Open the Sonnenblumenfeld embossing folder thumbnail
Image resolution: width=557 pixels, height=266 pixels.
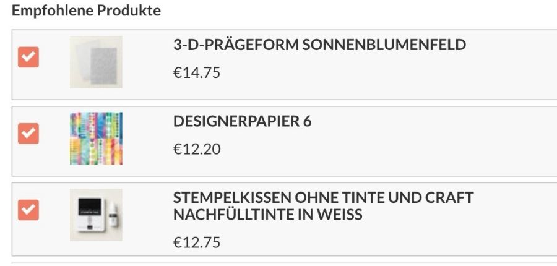point(96,62)
